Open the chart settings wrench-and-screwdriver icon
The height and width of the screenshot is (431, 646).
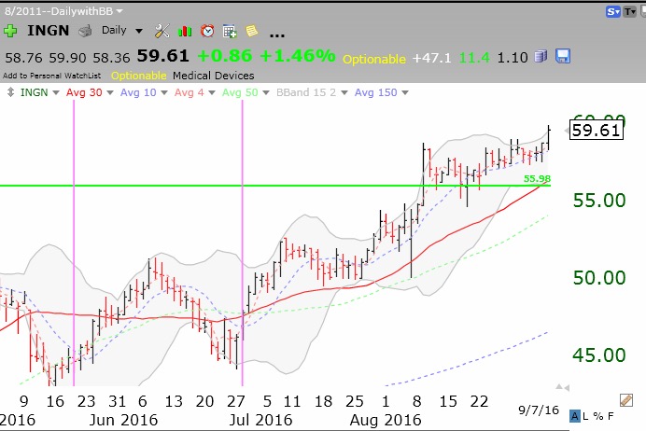161,31
